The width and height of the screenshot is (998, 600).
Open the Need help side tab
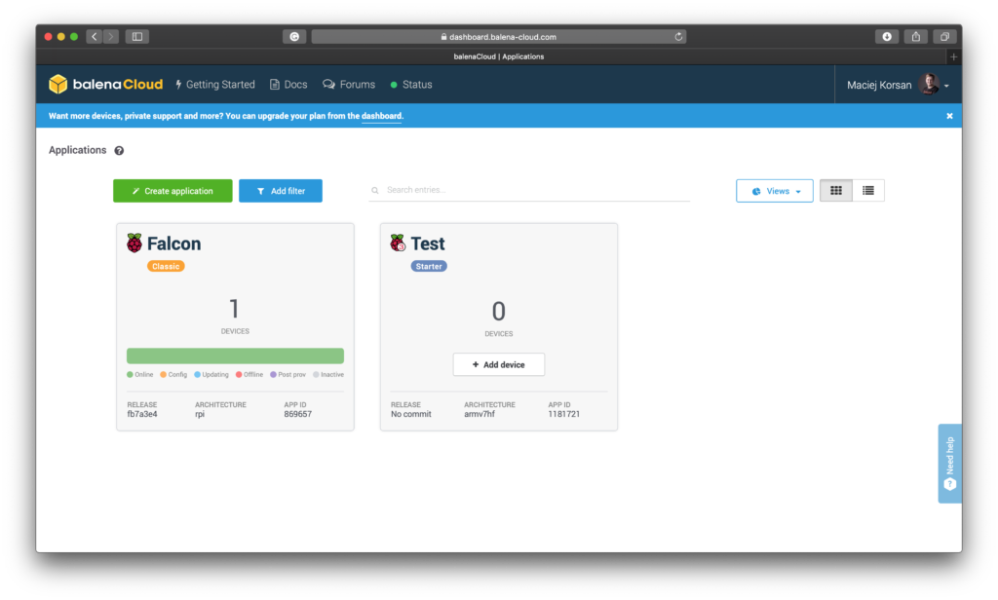[x=949, y=464]
